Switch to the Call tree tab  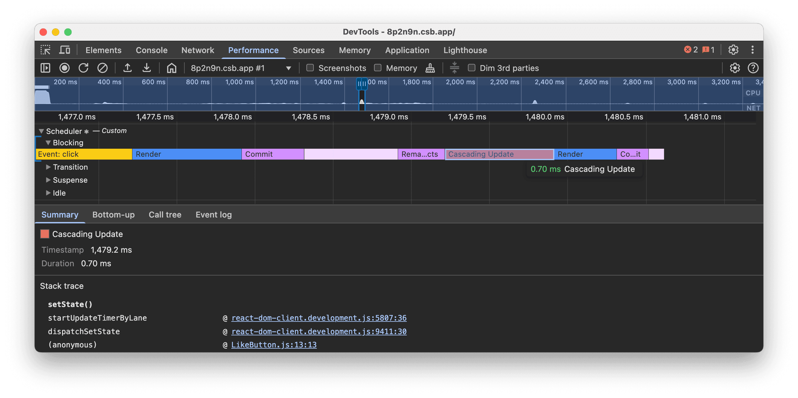pyautogui.click(x=165, y=215)
